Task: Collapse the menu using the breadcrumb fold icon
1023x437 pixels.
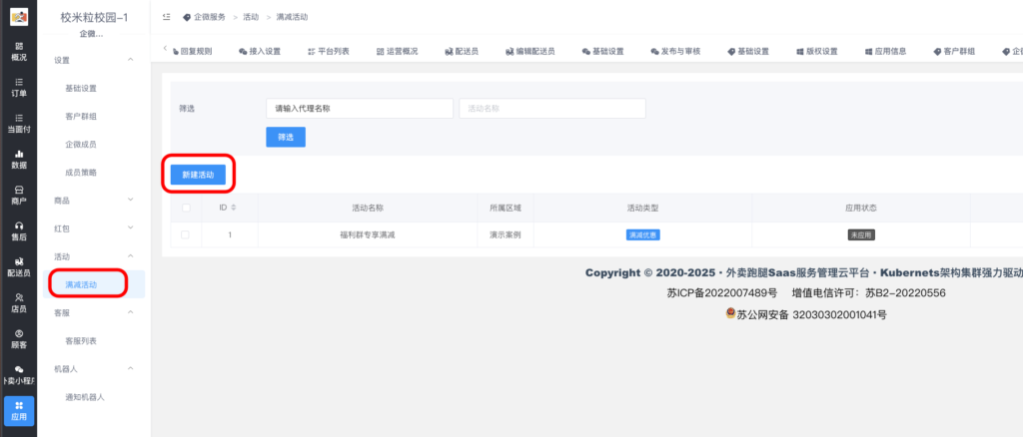Action: (x=166, y=18)
